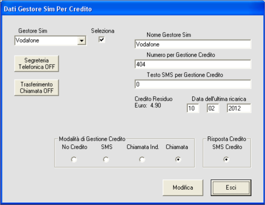This screenshot has height=205, width=265.
Task: Click the month field showing 02
Action: [x=213, y=108]
